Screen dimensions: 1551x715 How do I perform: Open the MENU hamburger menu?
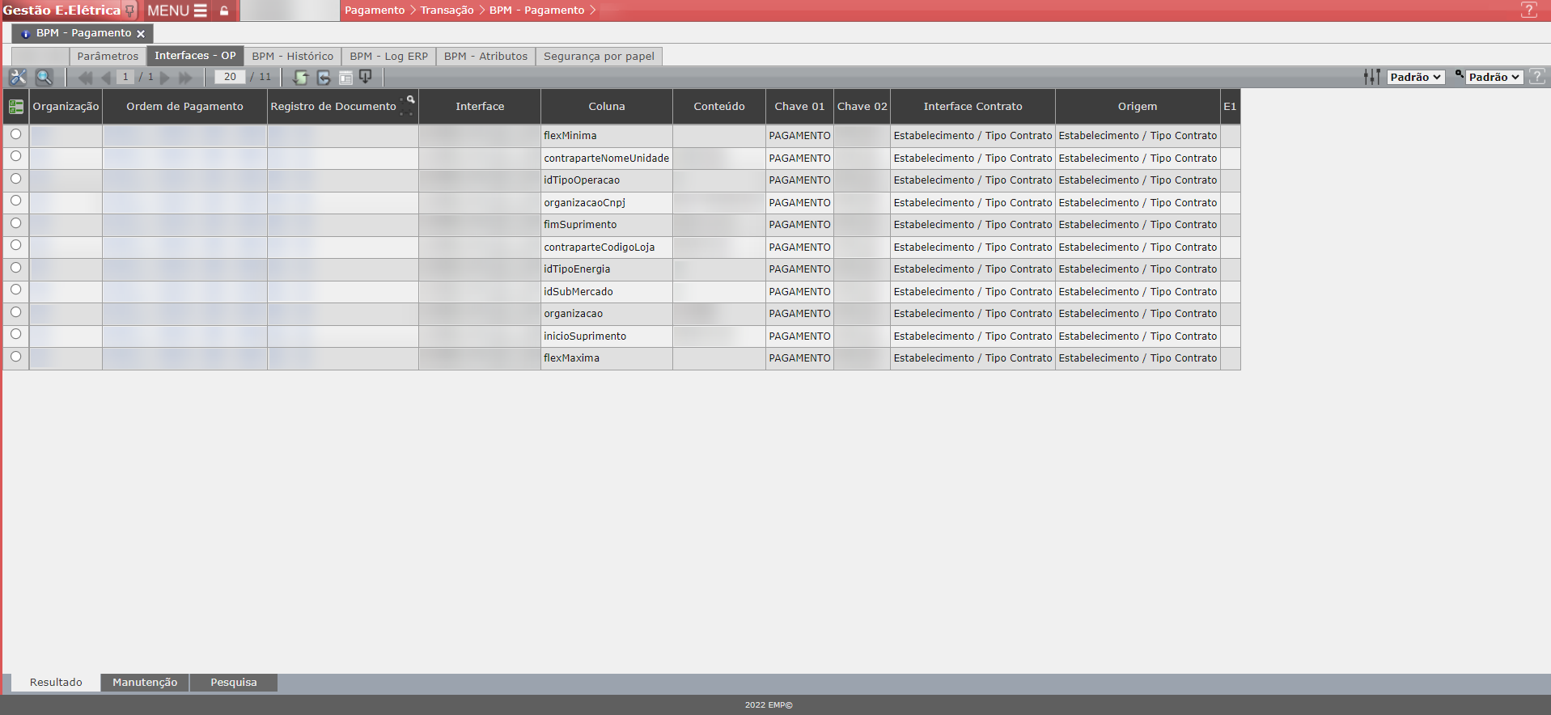177,11
